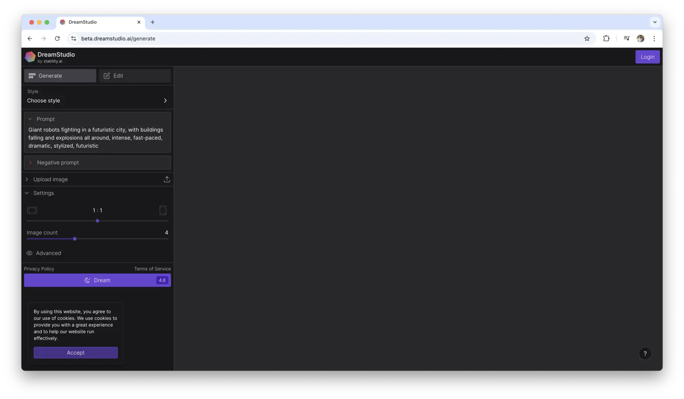The width and height of the screenshot is (684, 399).
Task: Click the DreamStudio logo icon
Action: pyautogui.click(x=30, y=57)
